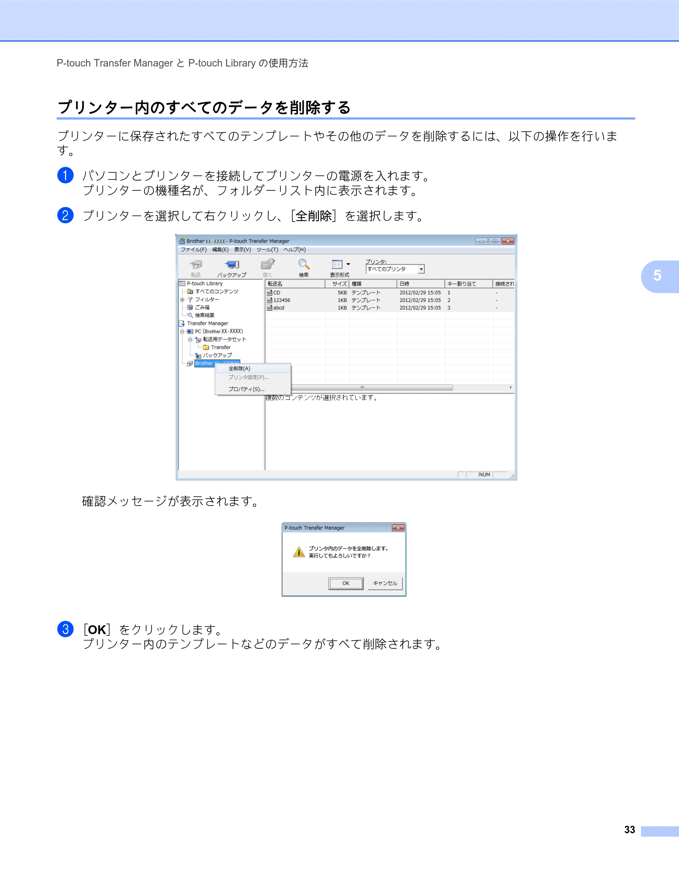Screen dimensions: 679x877
Task: Select フィルター in the folder tree
Action: (x=207, y=300)
